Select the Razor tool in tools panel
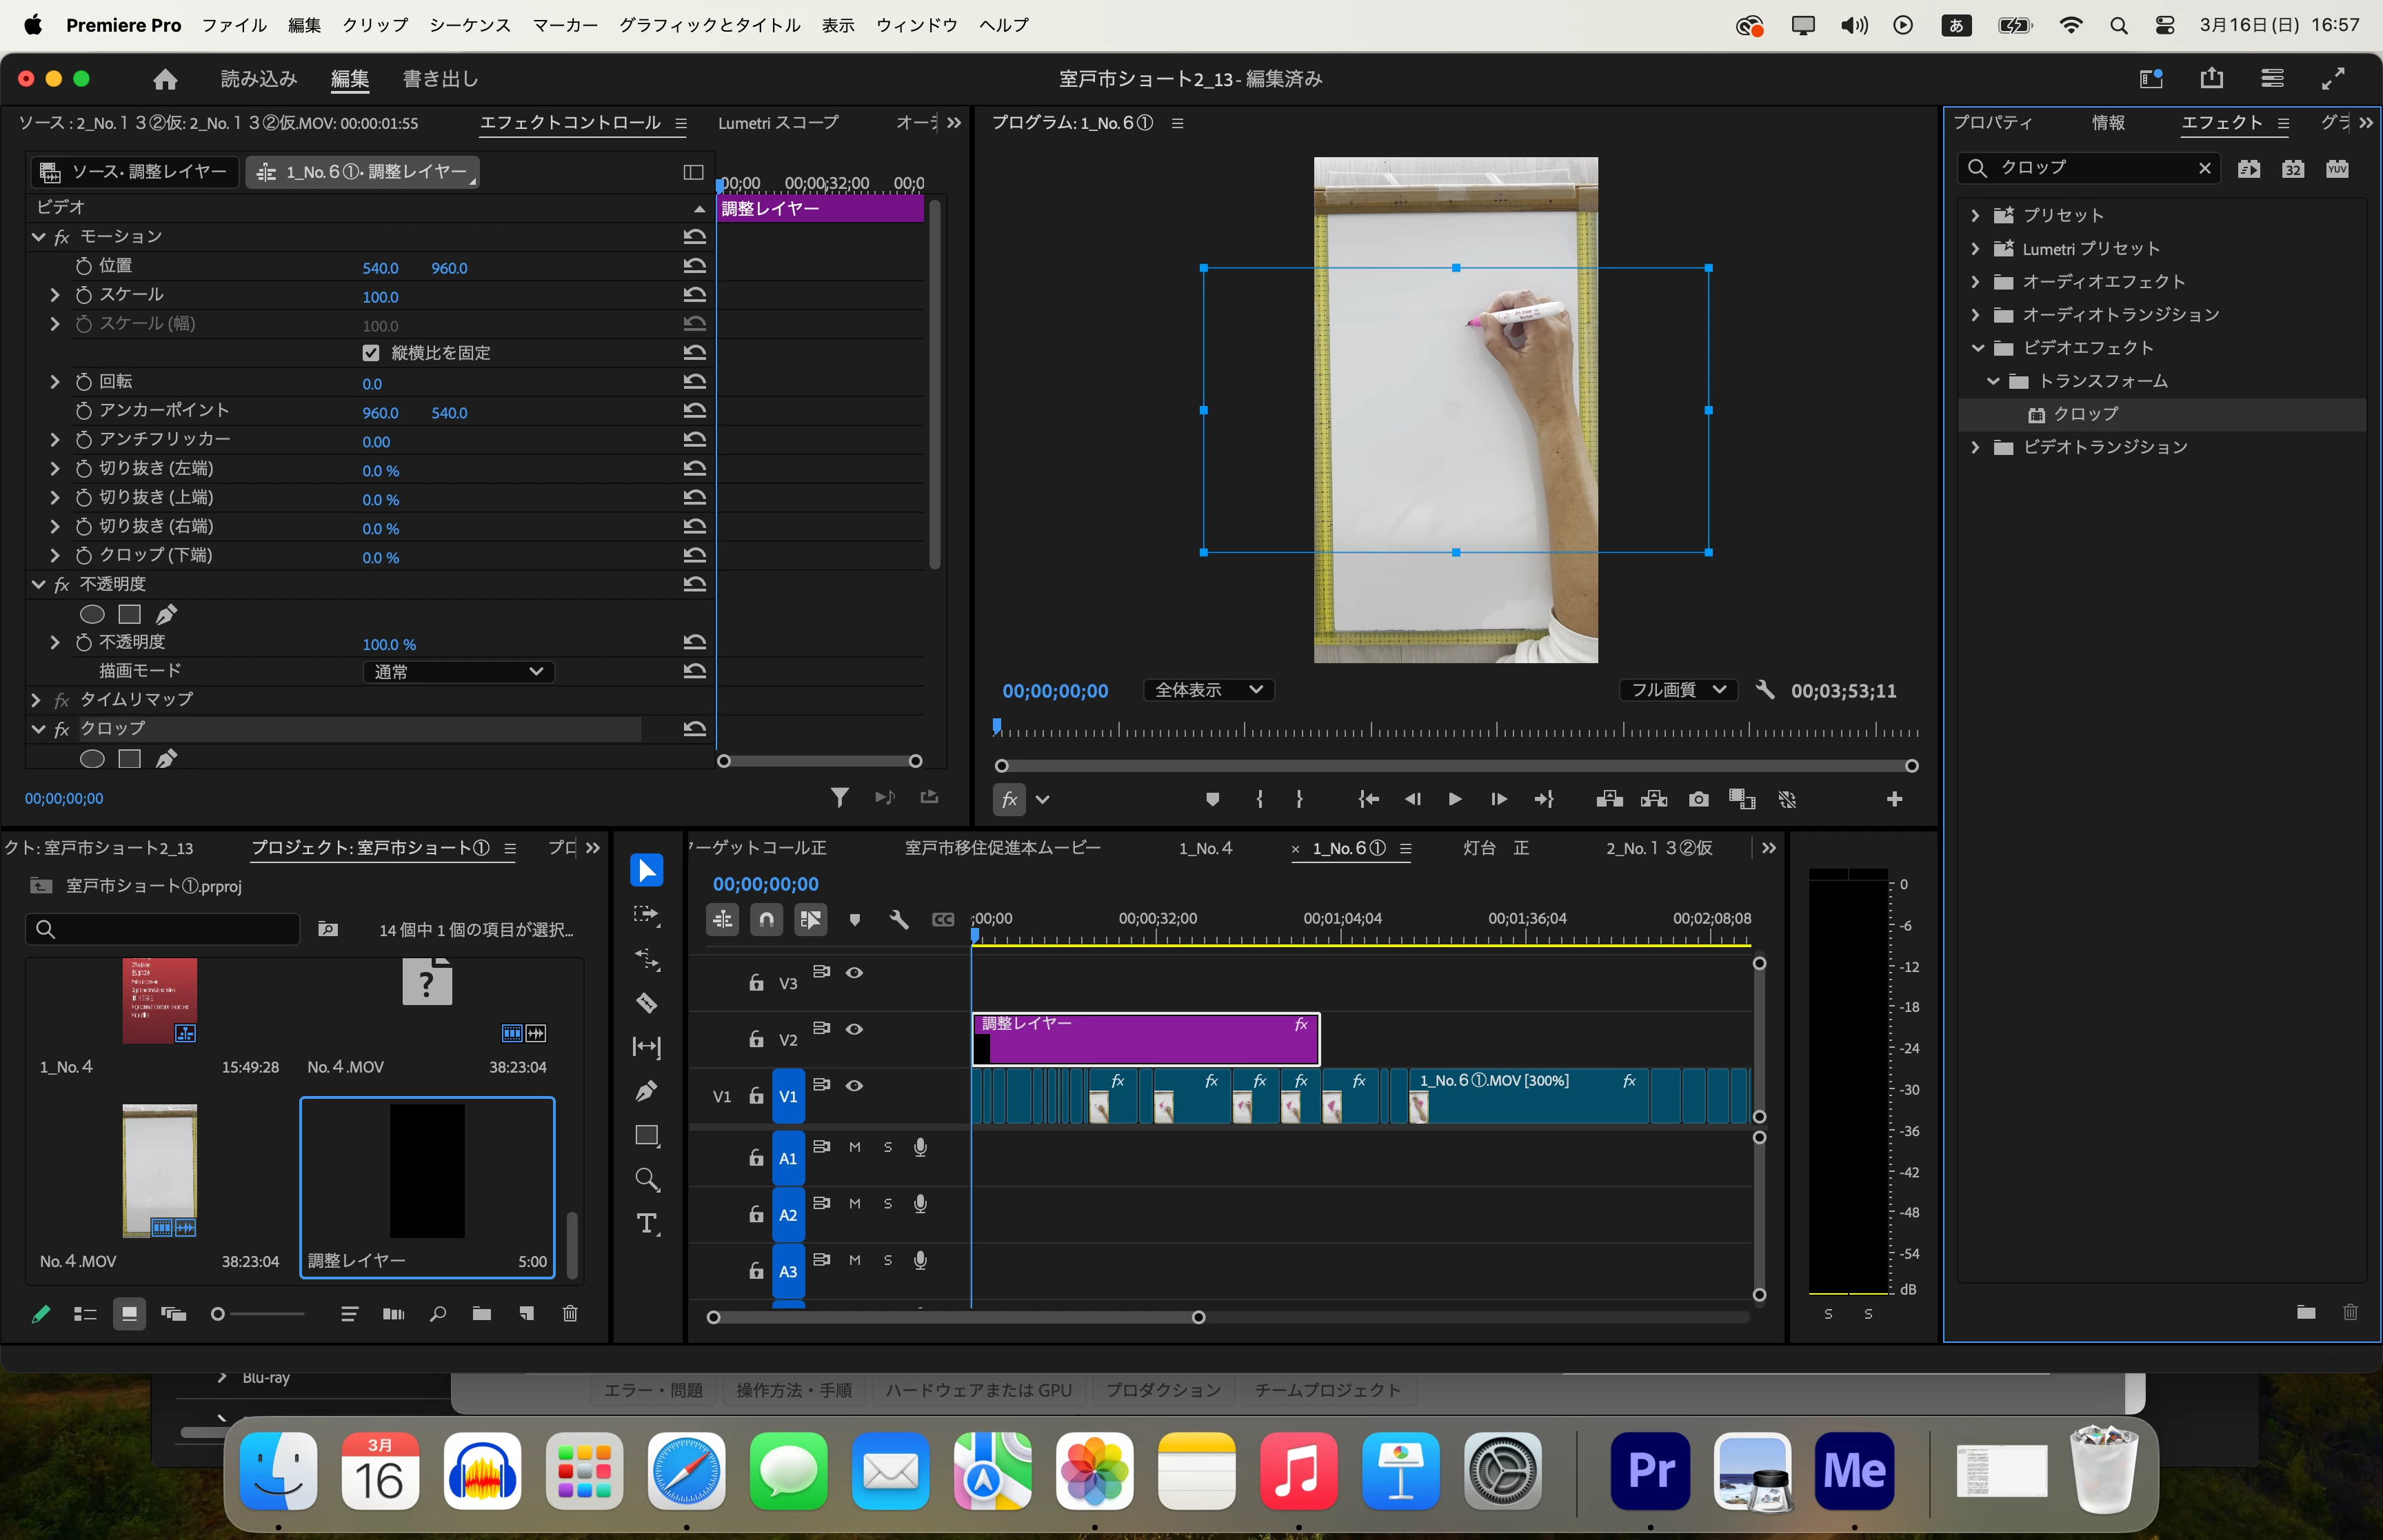The width and height of the screenshot is (2383, 1540). 647,1003
